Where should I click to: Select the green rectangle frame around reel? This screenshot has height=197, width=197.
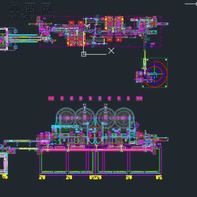[x=155, y=73]
